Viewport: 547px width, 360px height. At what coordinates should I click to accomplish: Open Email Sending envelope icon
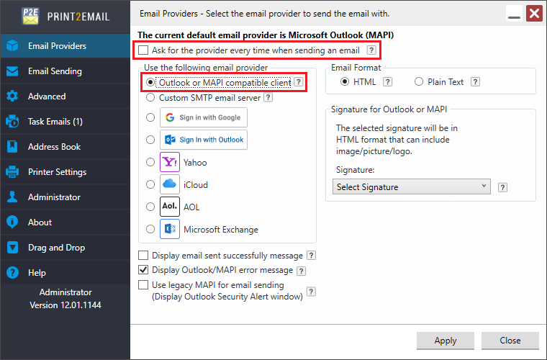click(x=12, y=71)
